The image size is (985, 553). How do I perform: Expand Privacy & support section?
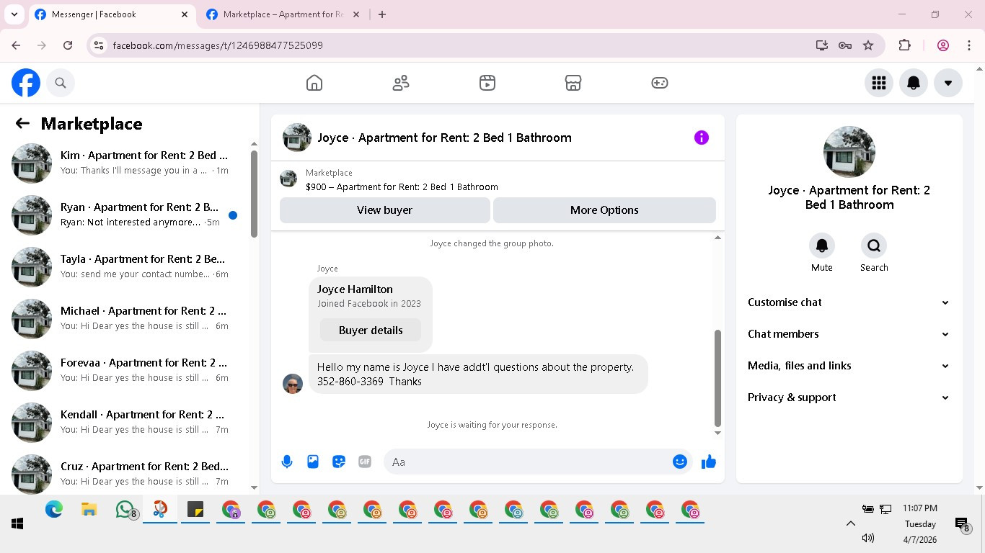[849, 397]
